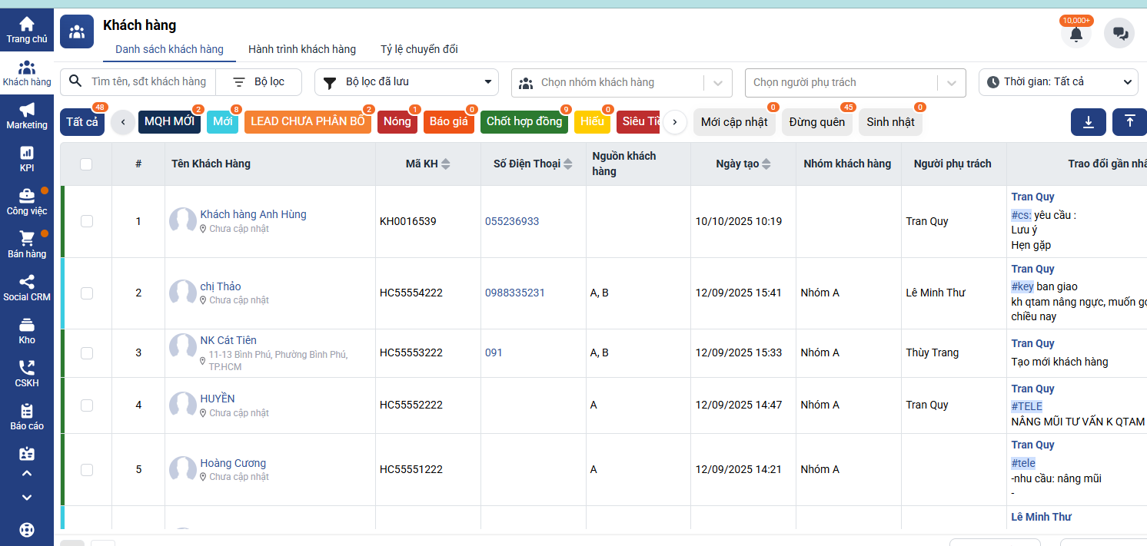
Task: Open the Thời gian: Tất cả dropdown
Action: [x=1058, y=82]
